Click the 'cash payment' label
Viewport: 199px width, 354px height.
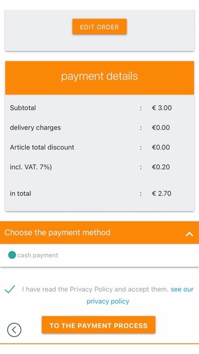click(x=38, y=255)
